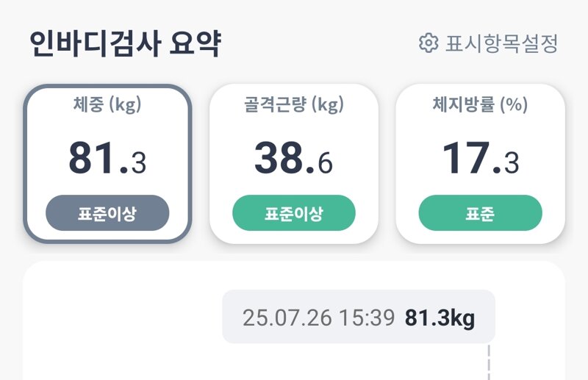Tap the gray 표준이상 badge

(x=107, y=212)
